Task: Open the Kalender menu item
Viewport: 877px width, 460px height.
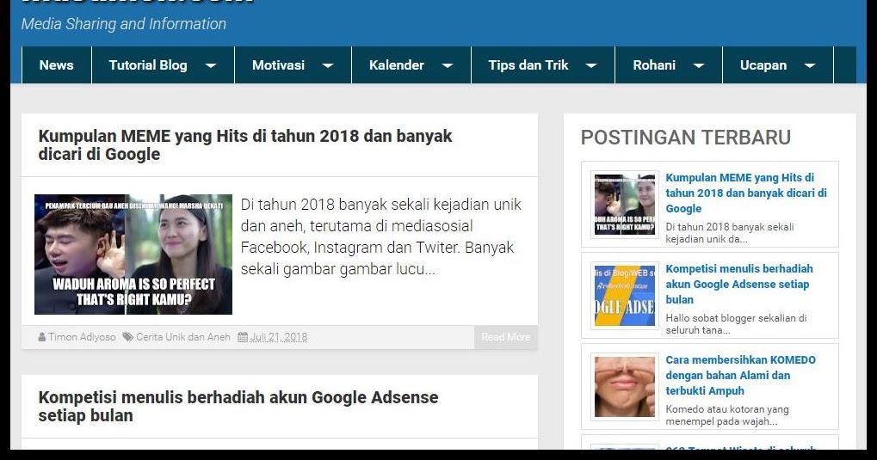Action: click(397, 64)
